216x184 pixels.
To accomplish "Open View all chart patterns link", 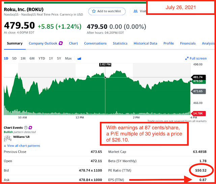I will 24,146.
